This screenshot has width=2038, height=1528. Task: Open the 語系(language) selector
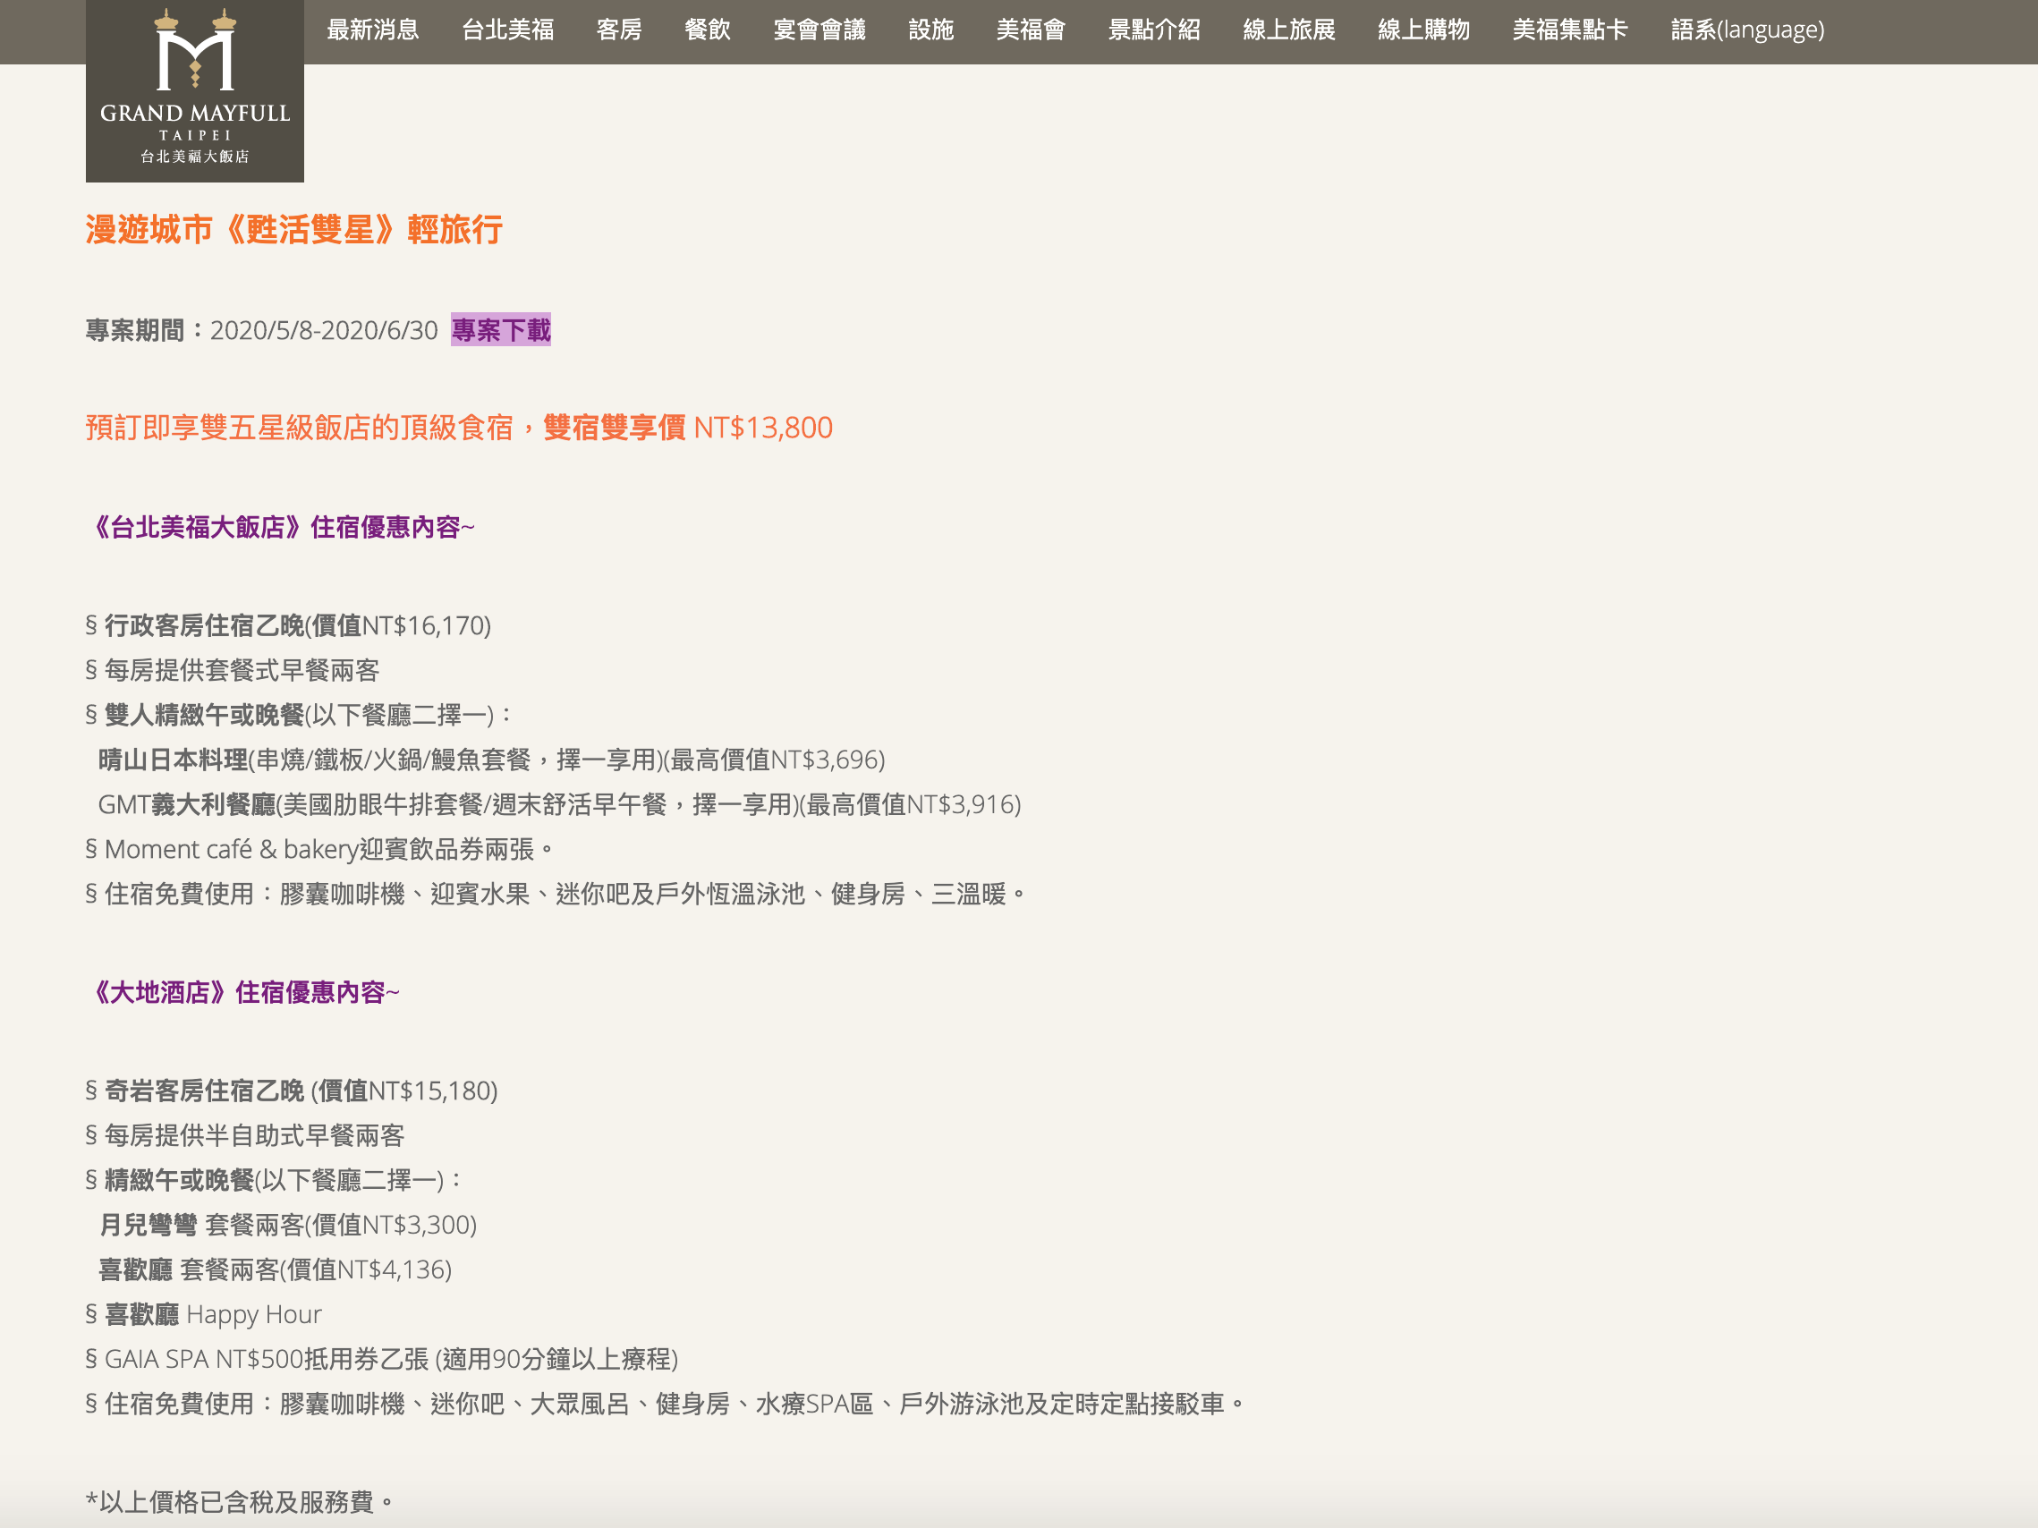pyautogui.click(x=1747, y=30)
